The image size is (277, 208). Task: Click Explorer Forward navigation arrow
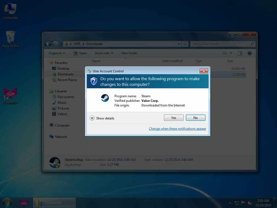pos(55,44)
